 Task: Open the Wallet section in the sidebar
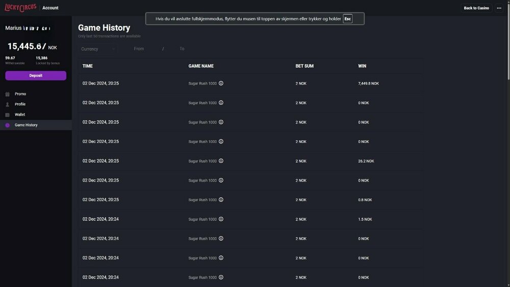[20, 115]
